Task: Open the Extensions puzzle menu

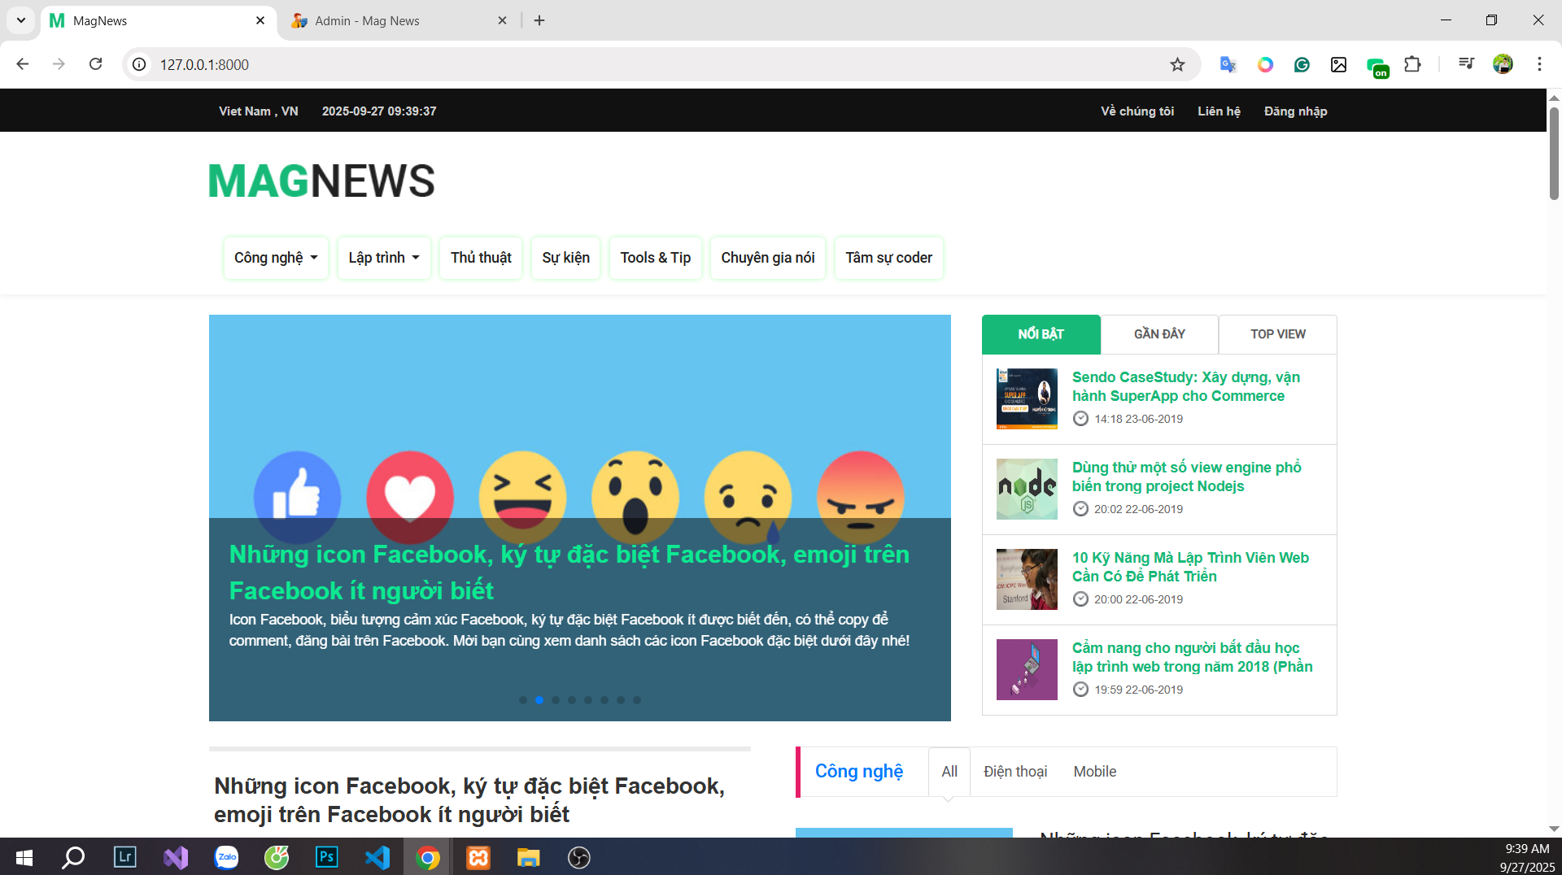Action: tap(1413, 64)
